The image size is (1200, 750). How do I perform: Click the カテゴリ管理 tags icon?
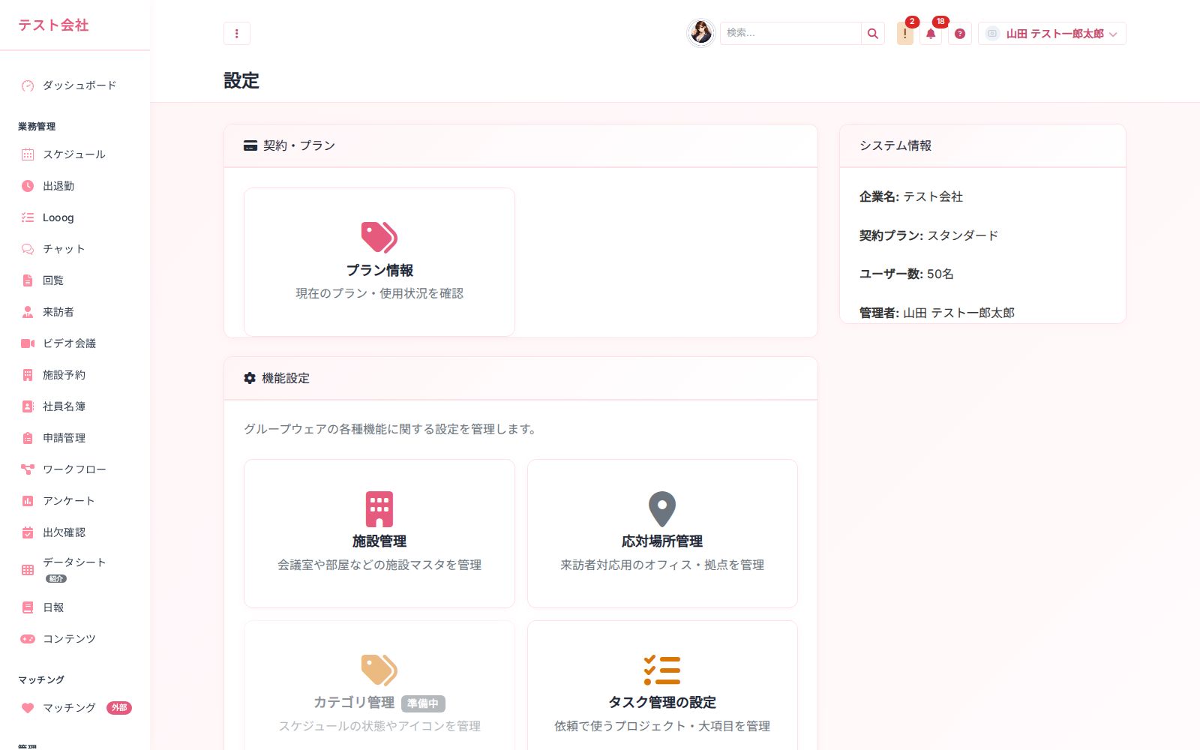pyautogui.click(x=379, y=670)
